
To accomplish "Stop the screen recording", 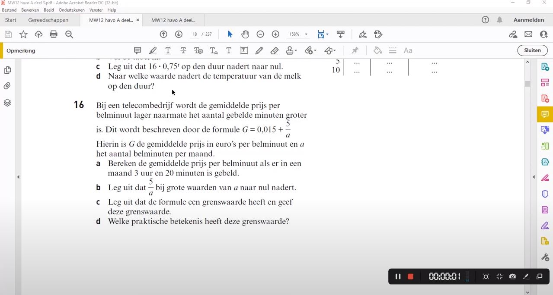I will click(x=411, y=276).
